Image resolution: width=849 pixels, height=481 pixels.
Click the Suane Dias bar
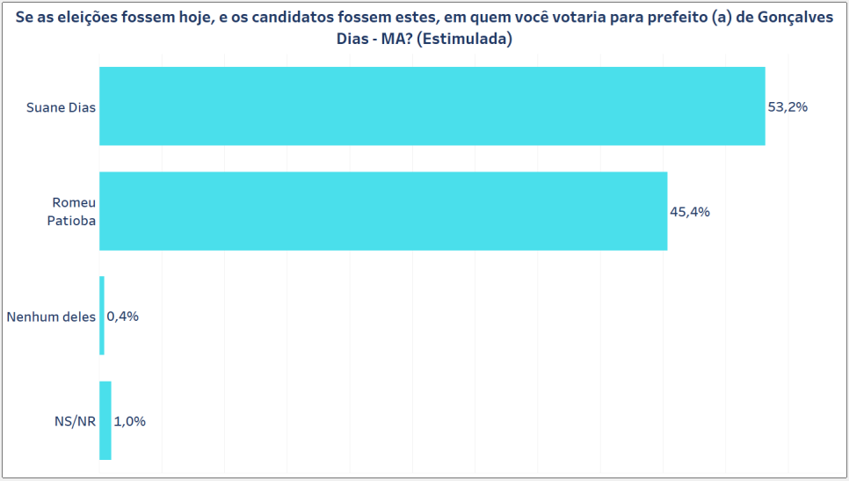[432, 106]
